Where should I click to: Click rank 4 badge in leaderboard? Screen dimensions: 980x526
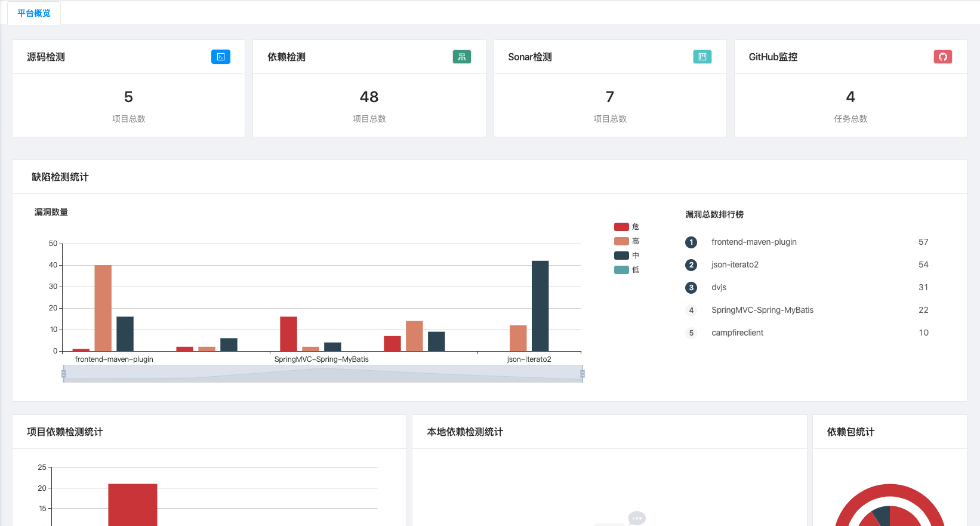[x=691, y=310]
